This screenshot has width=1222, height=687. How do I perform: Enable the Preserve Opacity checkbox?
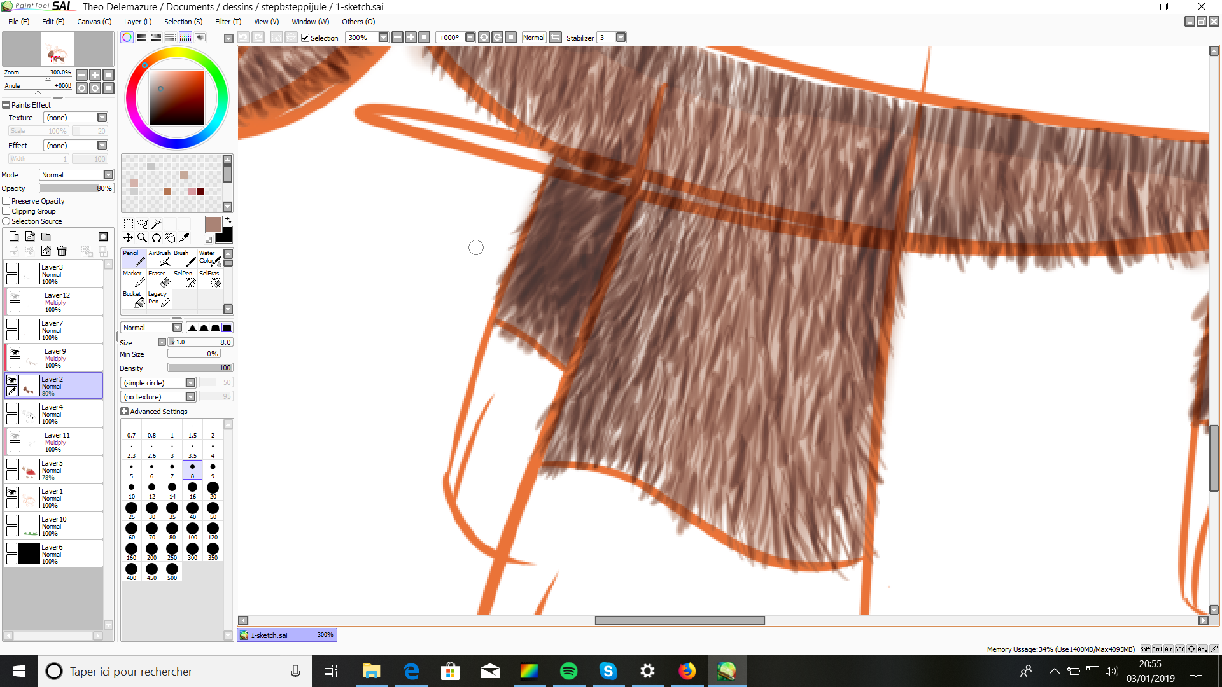(6, 201)
